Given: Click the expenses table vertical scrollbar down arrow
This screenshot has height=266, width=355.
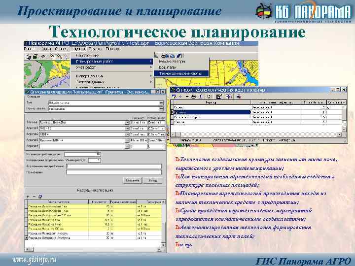Looking at the screenshot, I should click(164, 245).
